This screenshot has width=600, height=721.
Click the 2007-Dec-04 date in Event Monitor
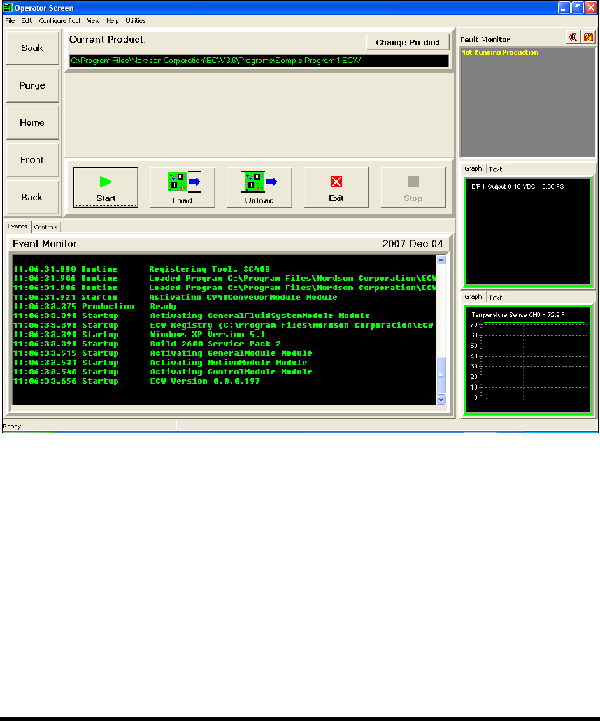coord(412,244)
